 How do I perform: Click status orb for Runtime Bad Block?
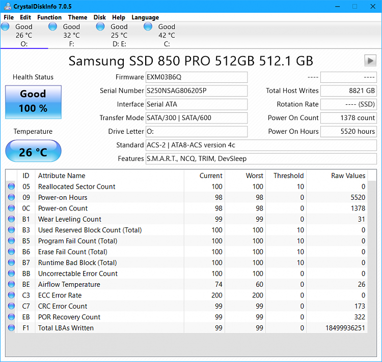pos(11,262)
